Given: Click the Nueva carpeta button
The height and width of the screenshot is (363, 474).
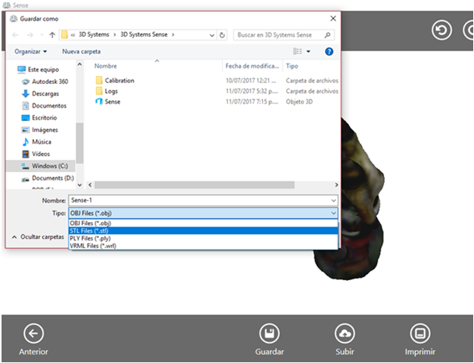Looking at the screenshot, I should click(x=81, y=51).
